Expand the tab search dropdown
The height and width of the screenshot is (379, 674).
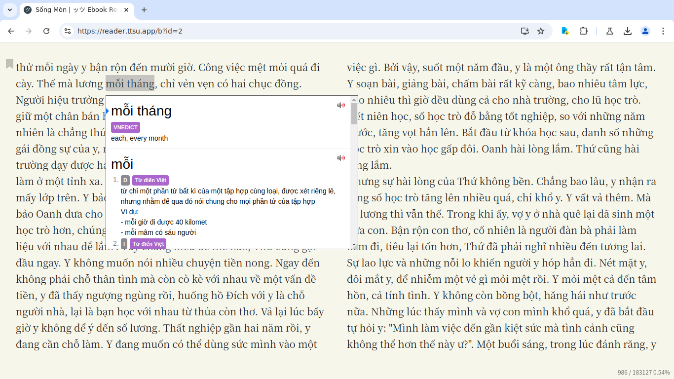click(x=9, y=10)
